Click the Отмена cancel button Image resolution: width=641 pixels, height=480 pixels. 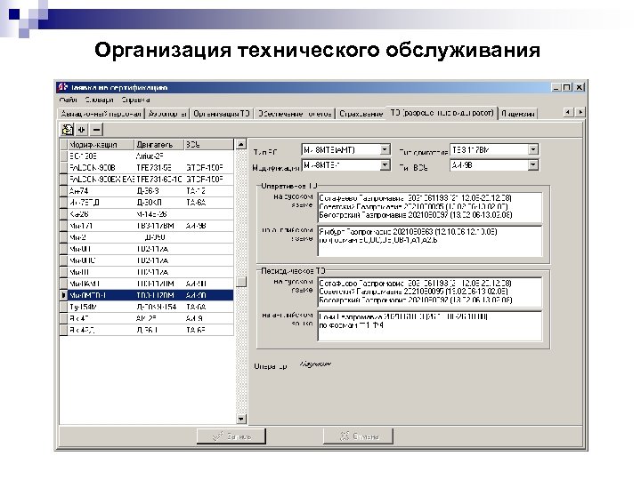[x=359, y=436]
